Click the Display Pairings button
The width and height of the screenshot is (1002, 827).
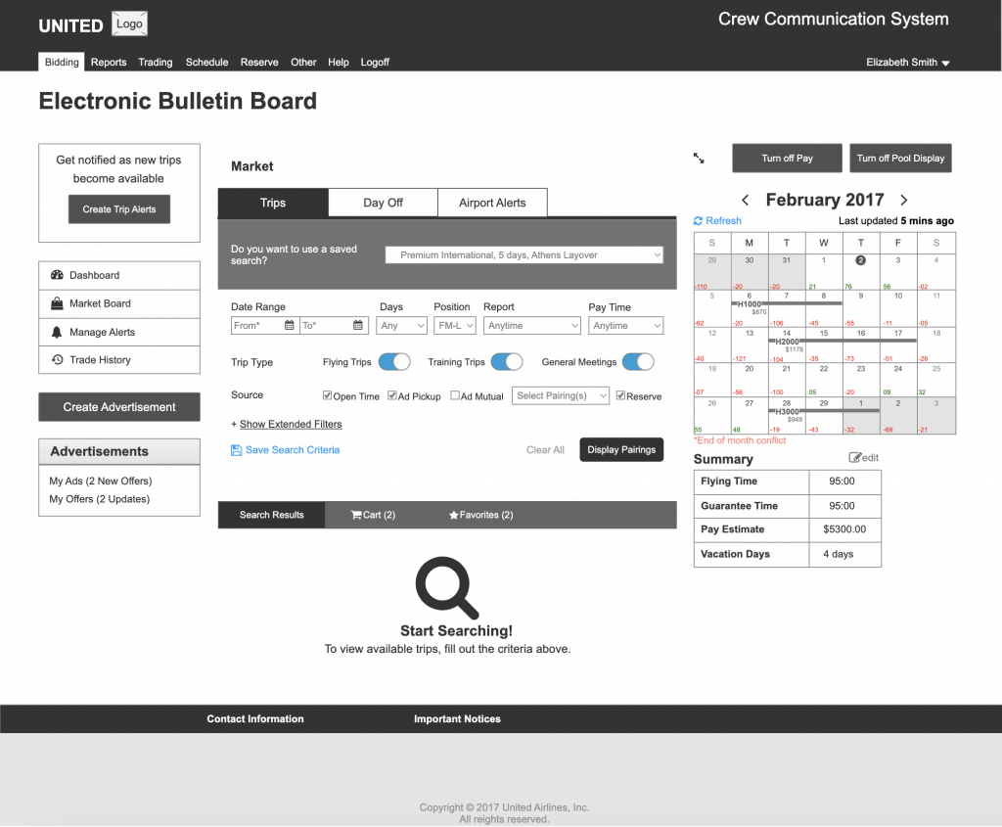(x=621, y=450)
